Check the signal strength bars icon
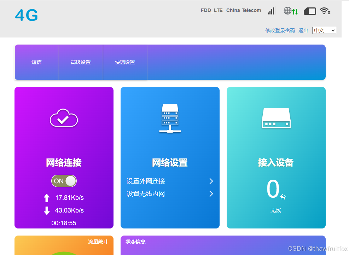This screenshot has width=349, height=255. point(271,11)
